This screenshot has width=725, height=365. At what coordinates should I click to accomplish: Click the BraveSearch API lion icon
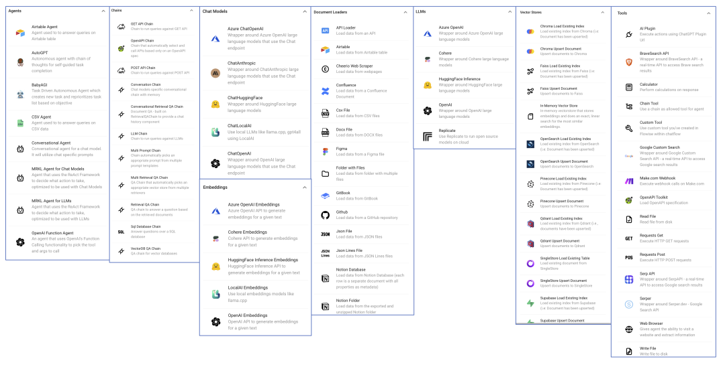point(629,62)
